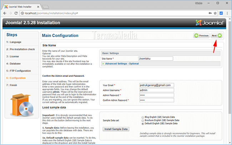Click the browser forward arrow
The image size is (232, 145).
(10, 13)
